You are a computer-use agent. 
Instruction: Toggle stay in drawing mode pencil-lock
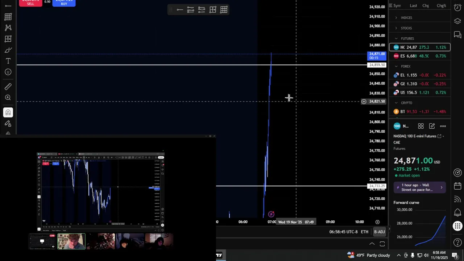click(8, 124)
